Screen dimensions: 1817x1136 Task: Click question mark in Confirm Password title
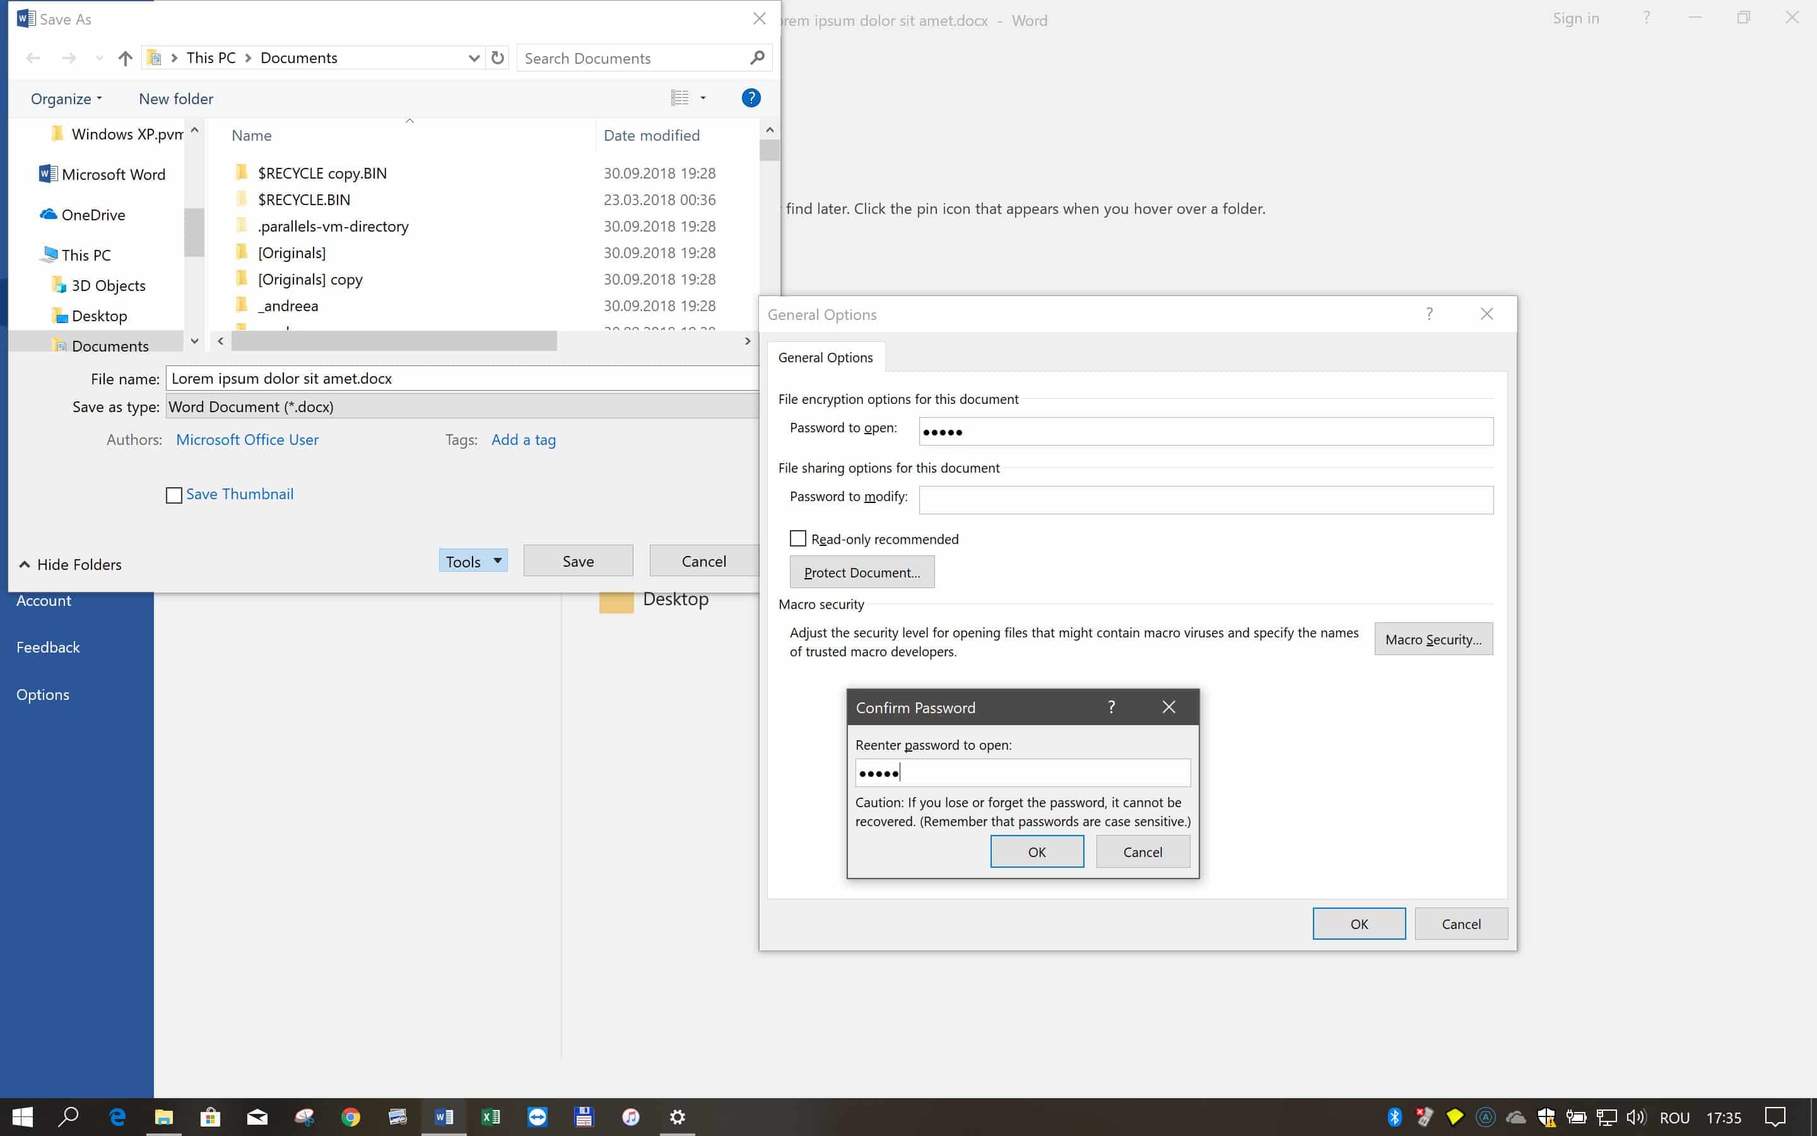tap(1111, 707)
